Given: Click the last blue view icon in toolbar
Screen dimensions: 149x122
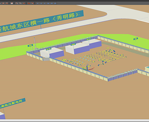Looking at the screenshot, I should coord(55,3).
